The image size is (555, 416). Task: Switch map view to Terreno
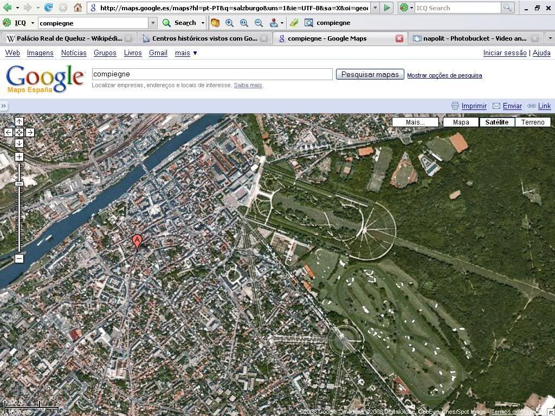532,122
